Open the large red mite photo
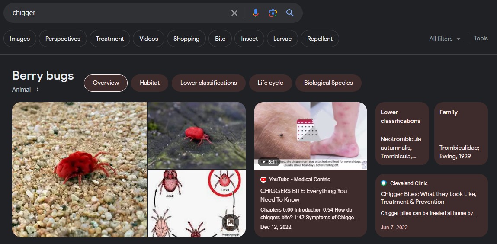The height and width of the screenshot is (244, 497). click(x=80, y=169)
